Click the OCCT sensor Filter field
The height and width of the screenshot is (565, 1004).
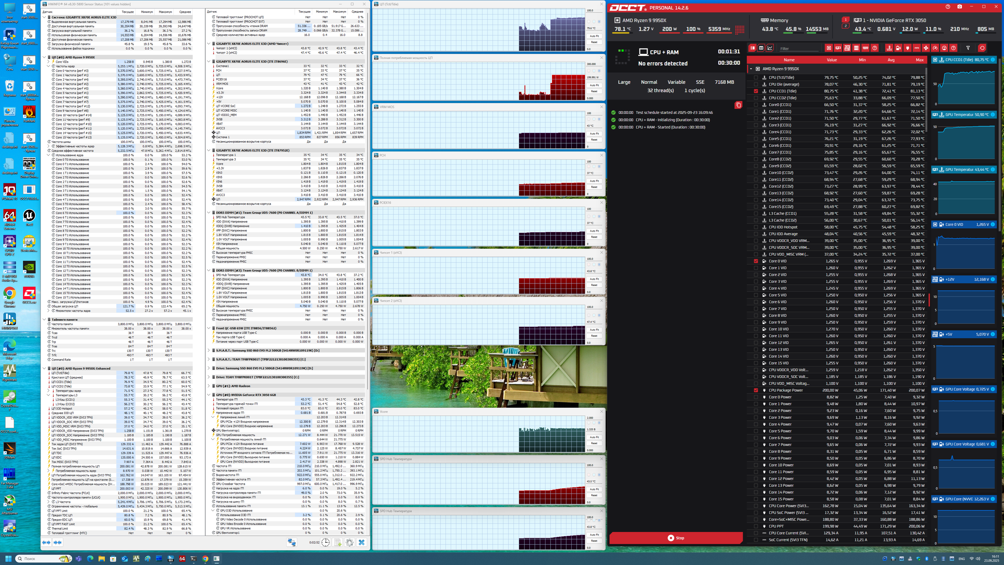click(799, 48)
